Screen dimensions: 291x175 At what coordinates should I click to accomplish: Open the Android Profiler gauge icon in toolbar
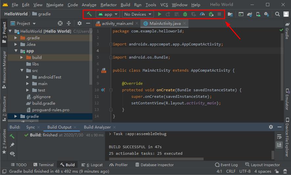click(202, 14)
